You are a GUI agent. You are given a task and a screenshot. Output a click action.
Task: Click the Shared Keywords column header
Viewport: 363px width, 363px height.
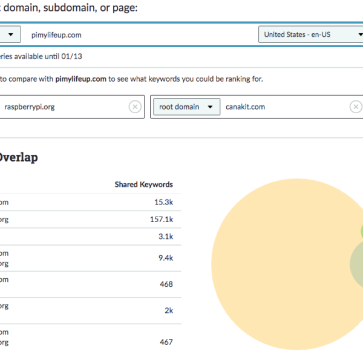click(143, 185)
